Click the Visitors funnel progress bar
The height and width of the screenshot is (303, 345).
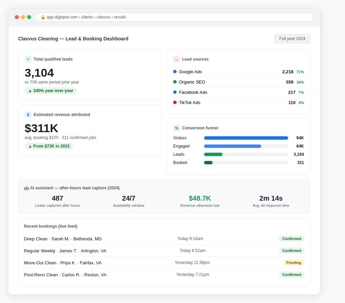[246, 138]
